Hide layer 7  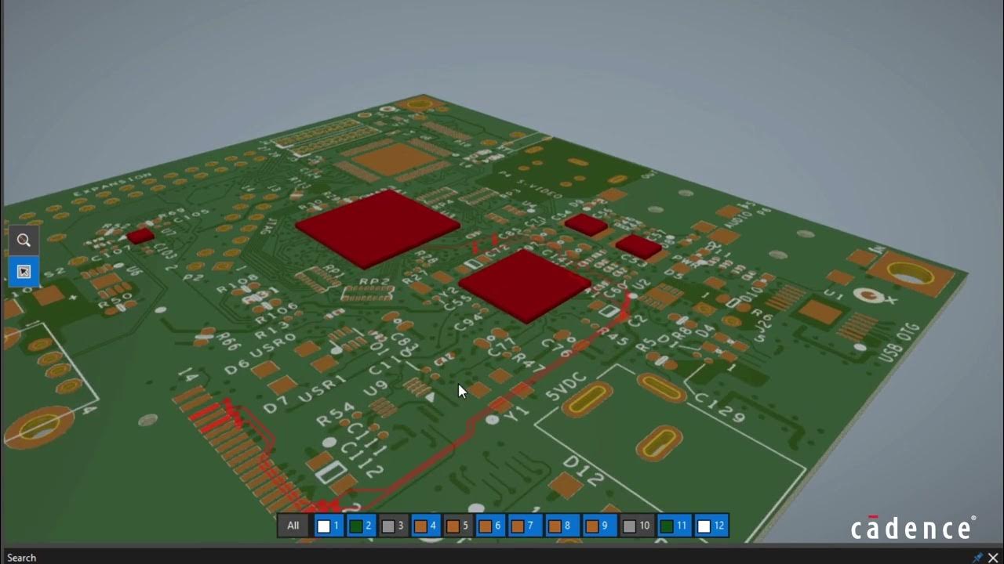coord(522,526)
